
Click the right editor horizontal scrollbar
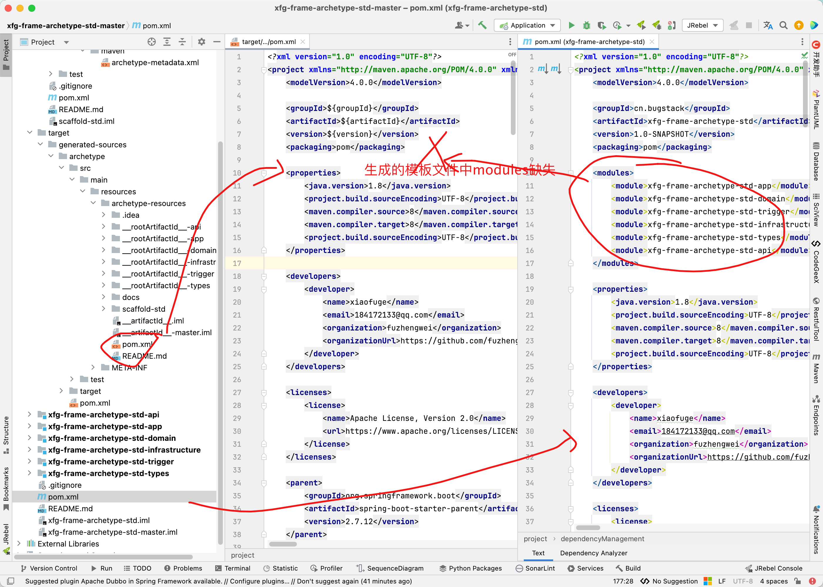588,527
